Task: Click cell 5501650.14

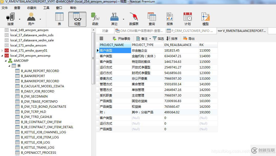Action: [x=181, y=84]
